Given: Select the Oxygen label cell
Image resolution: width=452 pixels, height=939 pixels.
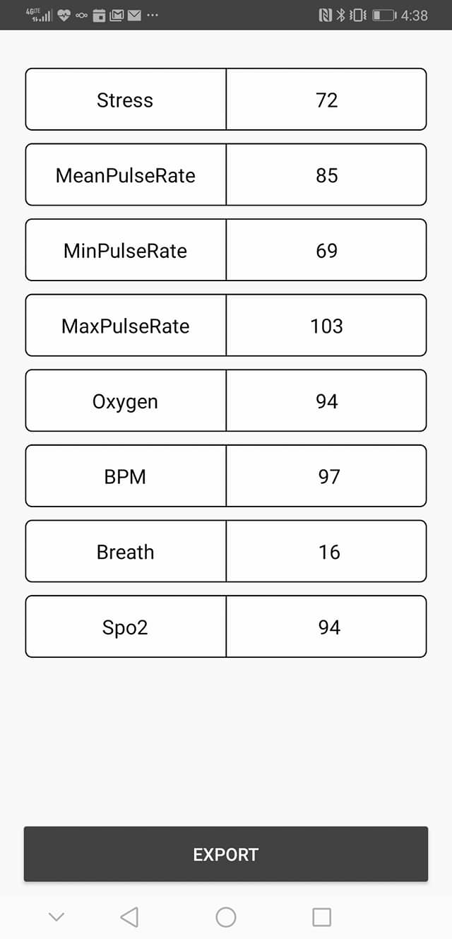Looking at the screenshot, I should click(x=126, y=401).
